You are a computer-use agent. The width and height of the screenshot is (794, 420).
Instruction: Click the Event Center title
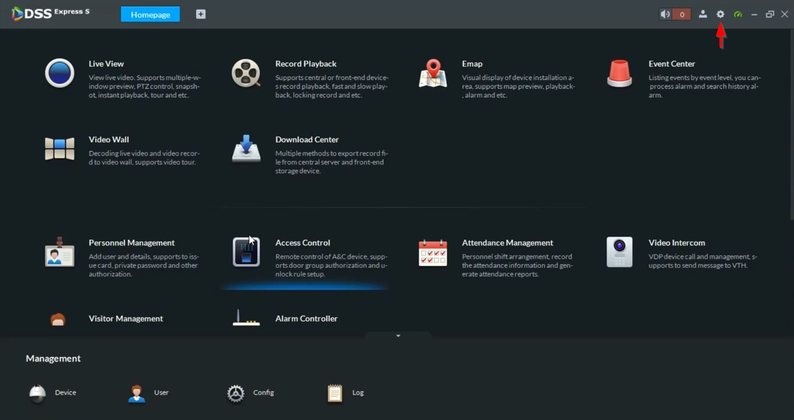[672, 63]
